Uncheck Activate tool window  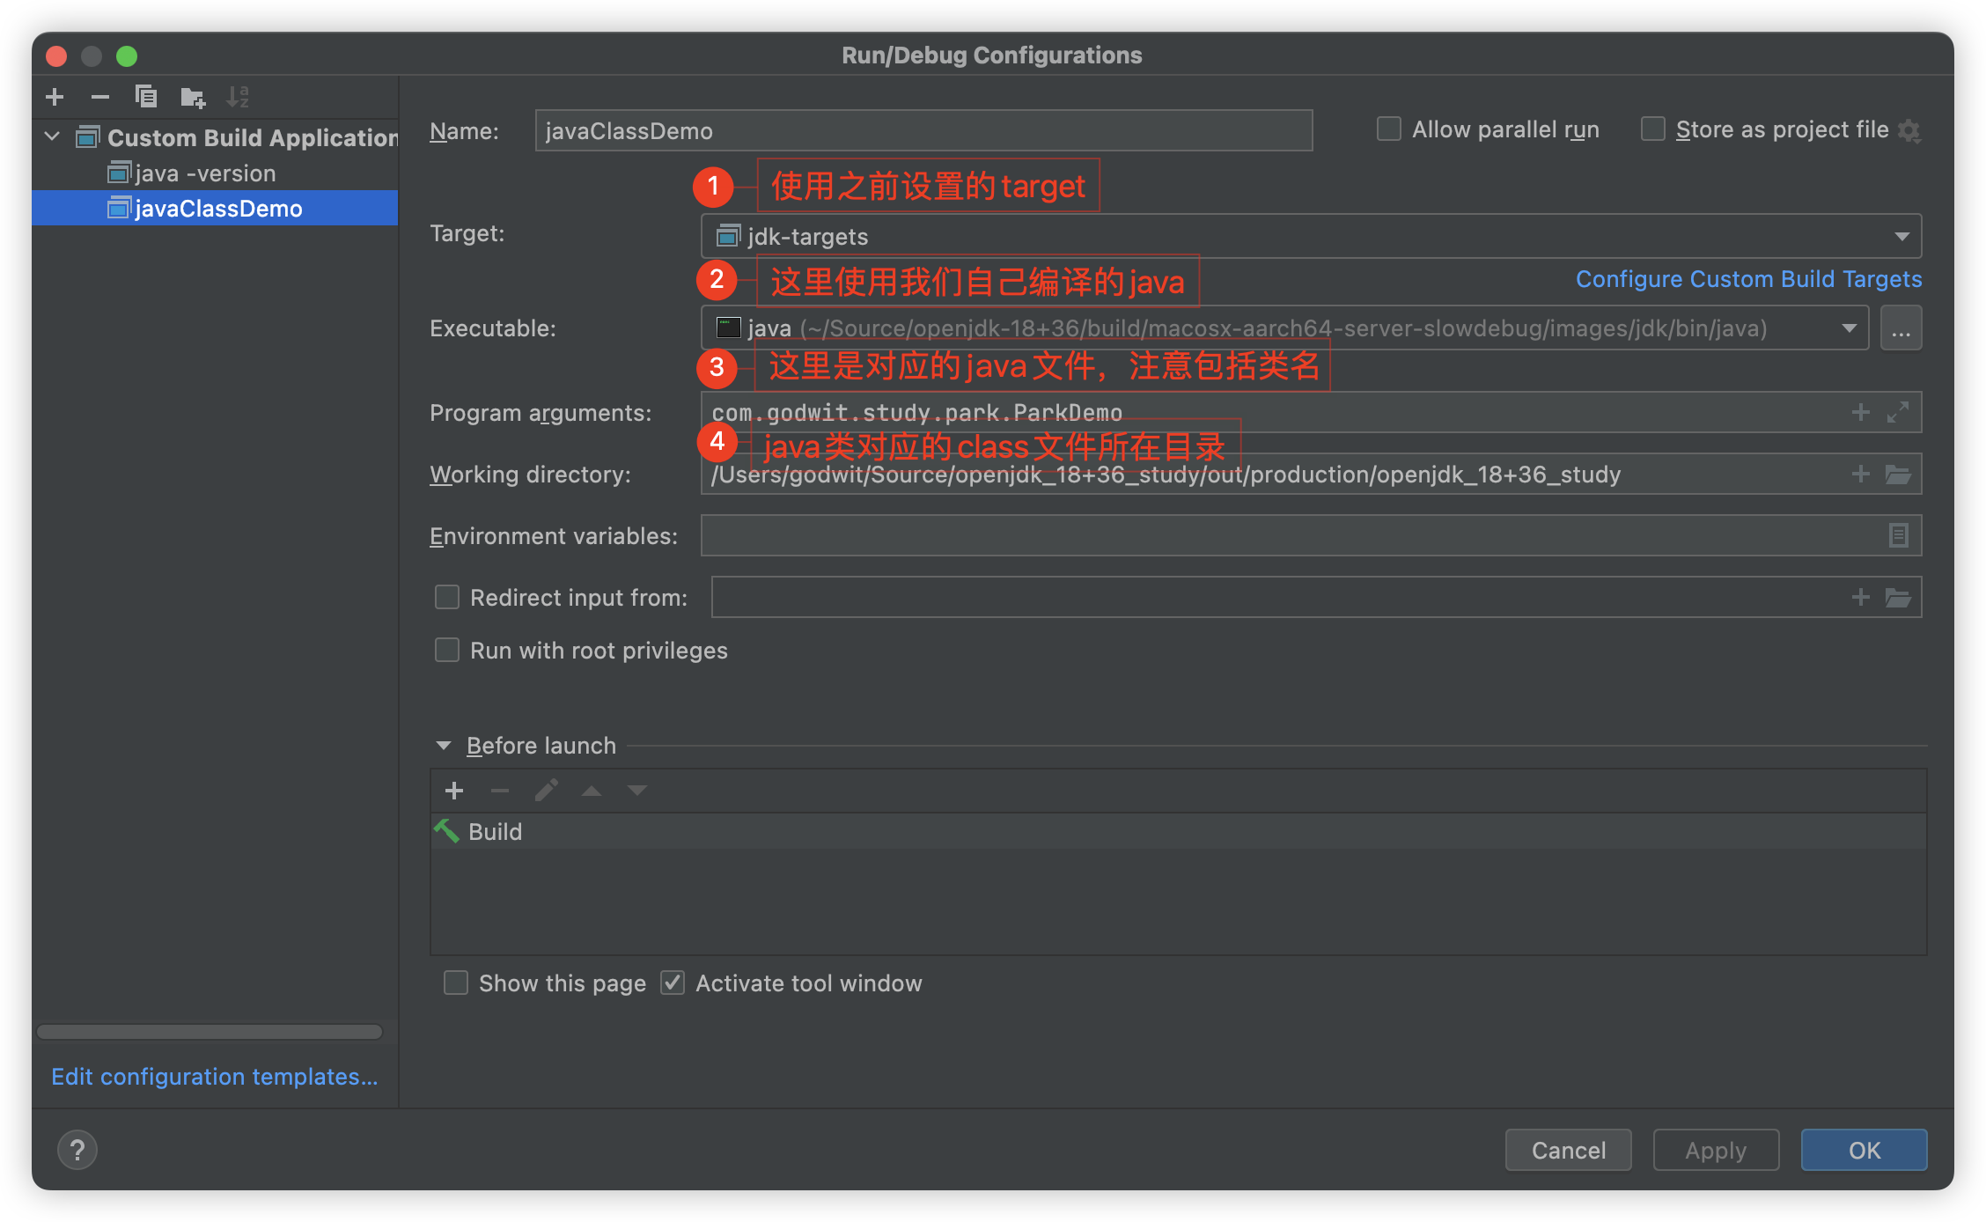[673, 983]
